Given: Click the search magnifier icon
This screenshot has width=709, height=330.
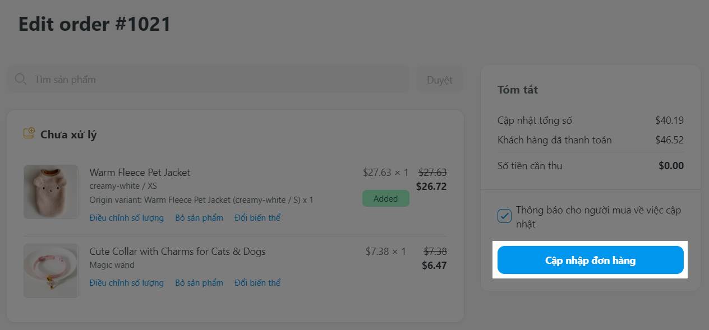Looking at the screenshot, I should point(21,79).
